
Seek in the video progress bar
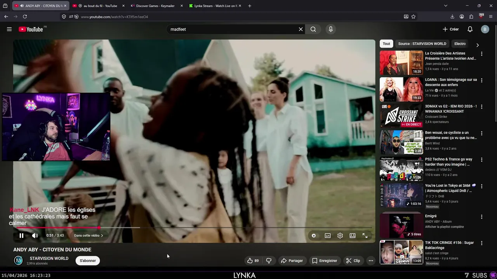194,227
